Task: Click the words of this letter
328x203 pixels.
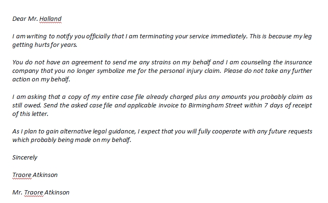Action: [30, 114]
